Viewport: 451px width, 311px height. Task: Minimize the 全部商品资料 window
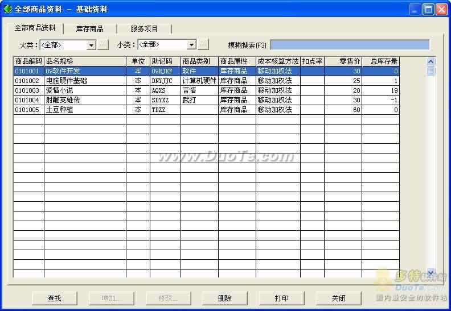point(415,9)
